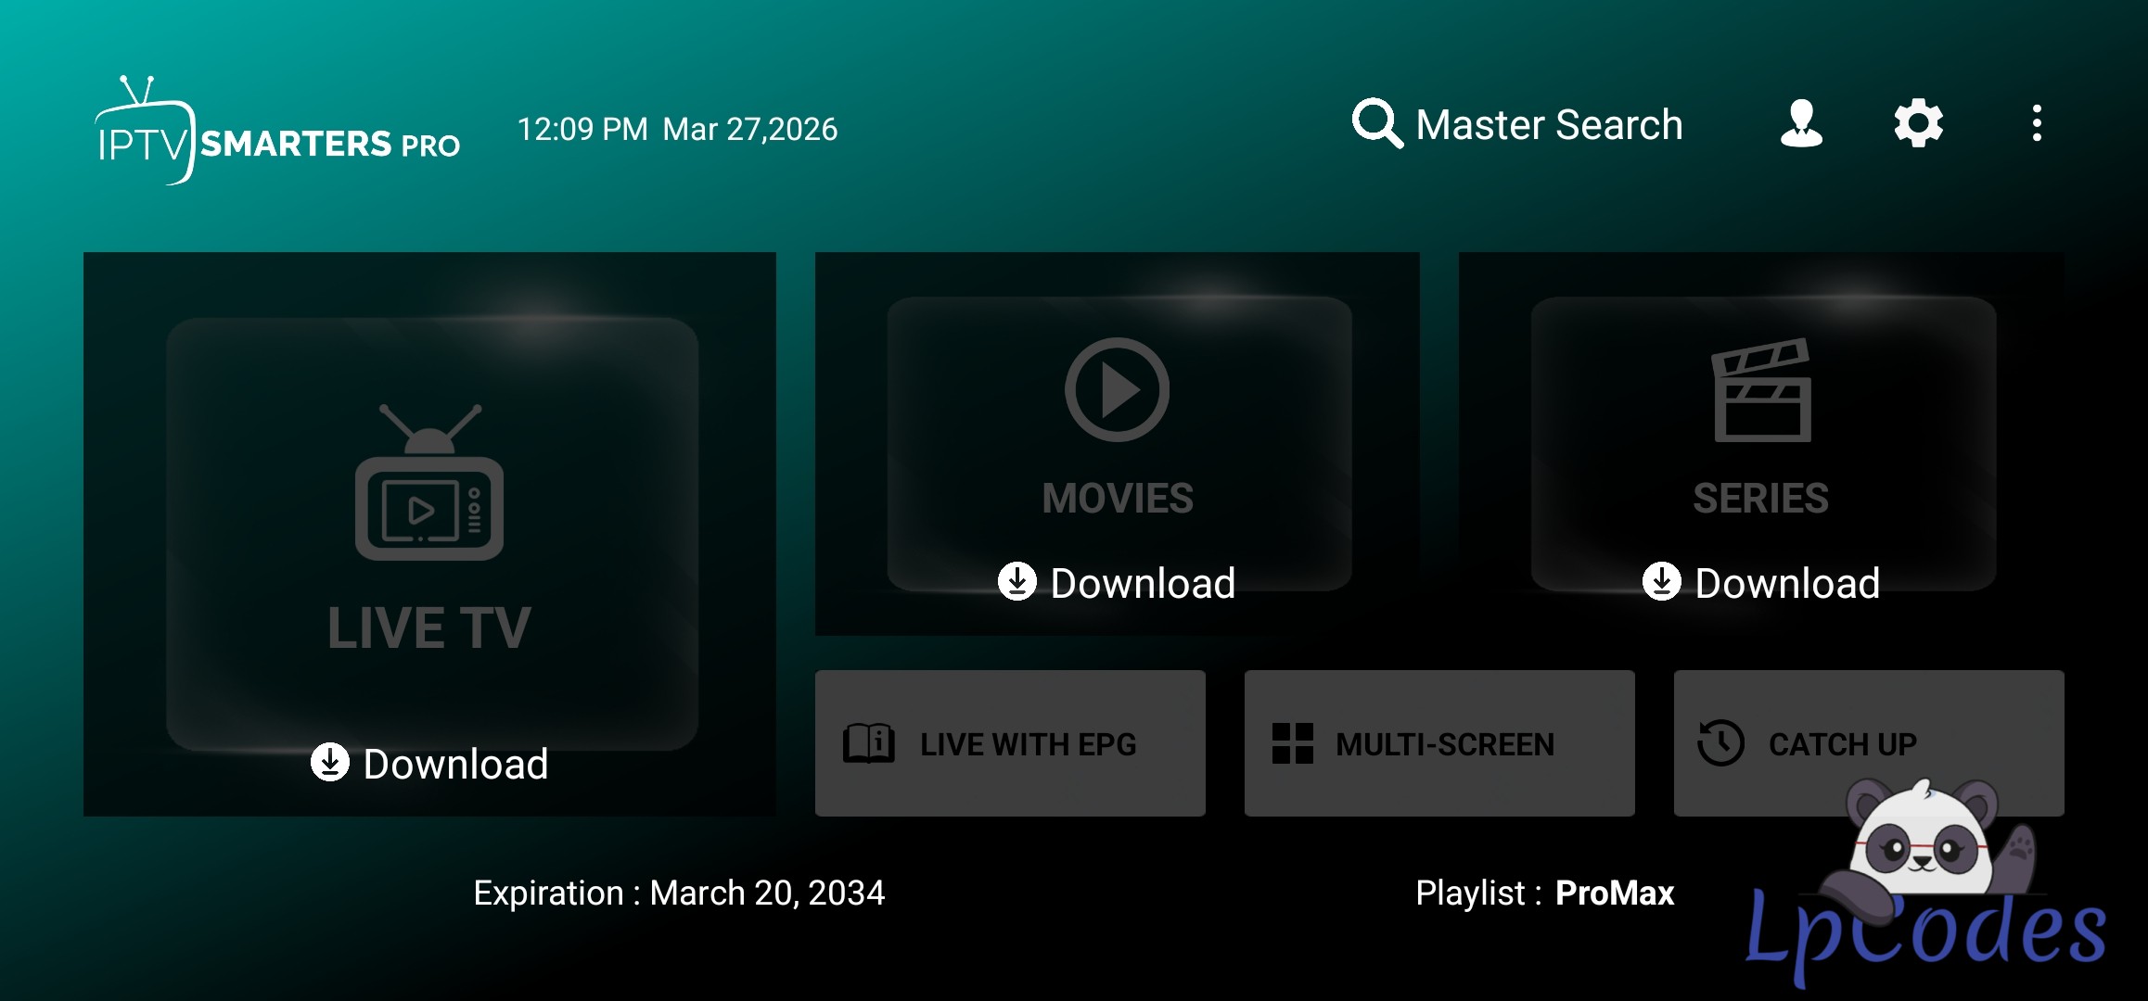
Task: Open the settings gear icon
Action: click(x=1918, y=123)
